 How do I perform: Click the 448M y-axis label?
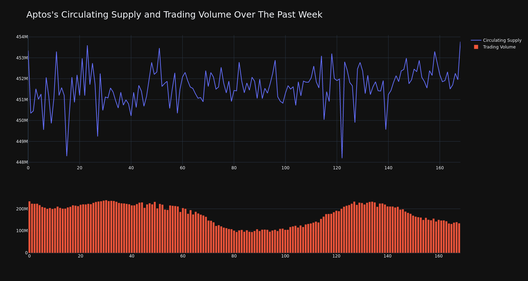[x=22, y=162]
